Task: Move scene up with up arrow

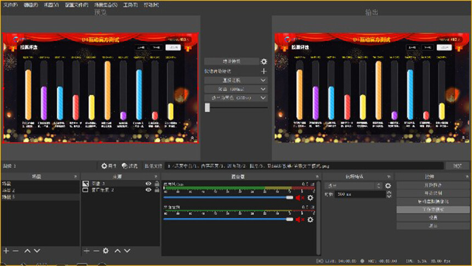Action: [x=27, y=251]
